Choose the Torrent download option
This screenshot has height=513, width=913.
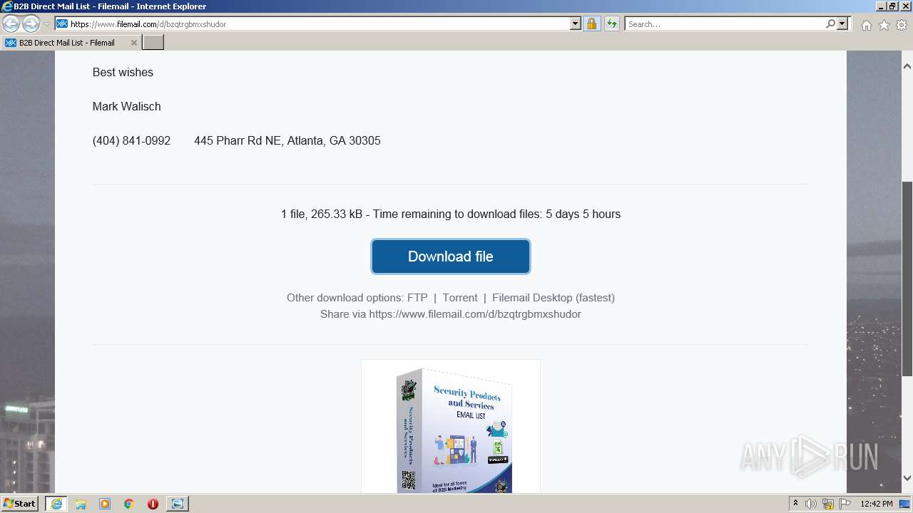(460, 298)
